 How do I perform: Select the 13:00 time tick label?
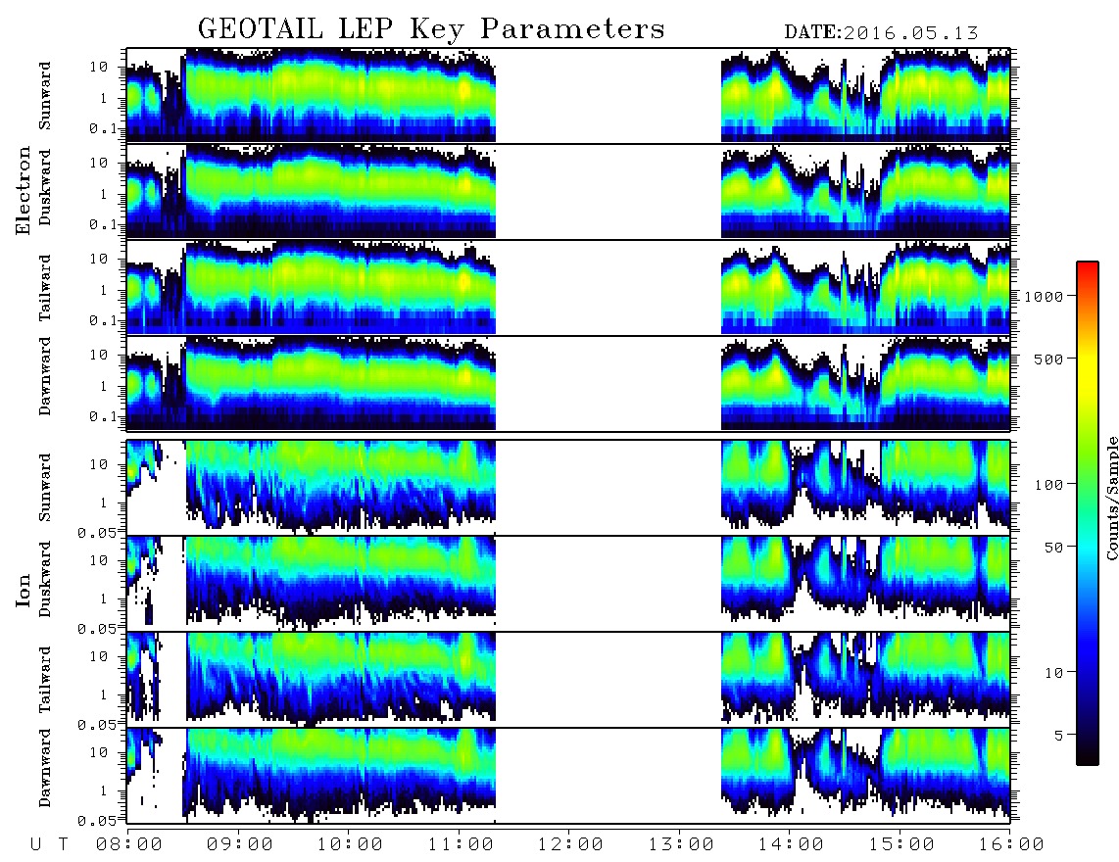point(682,845)
